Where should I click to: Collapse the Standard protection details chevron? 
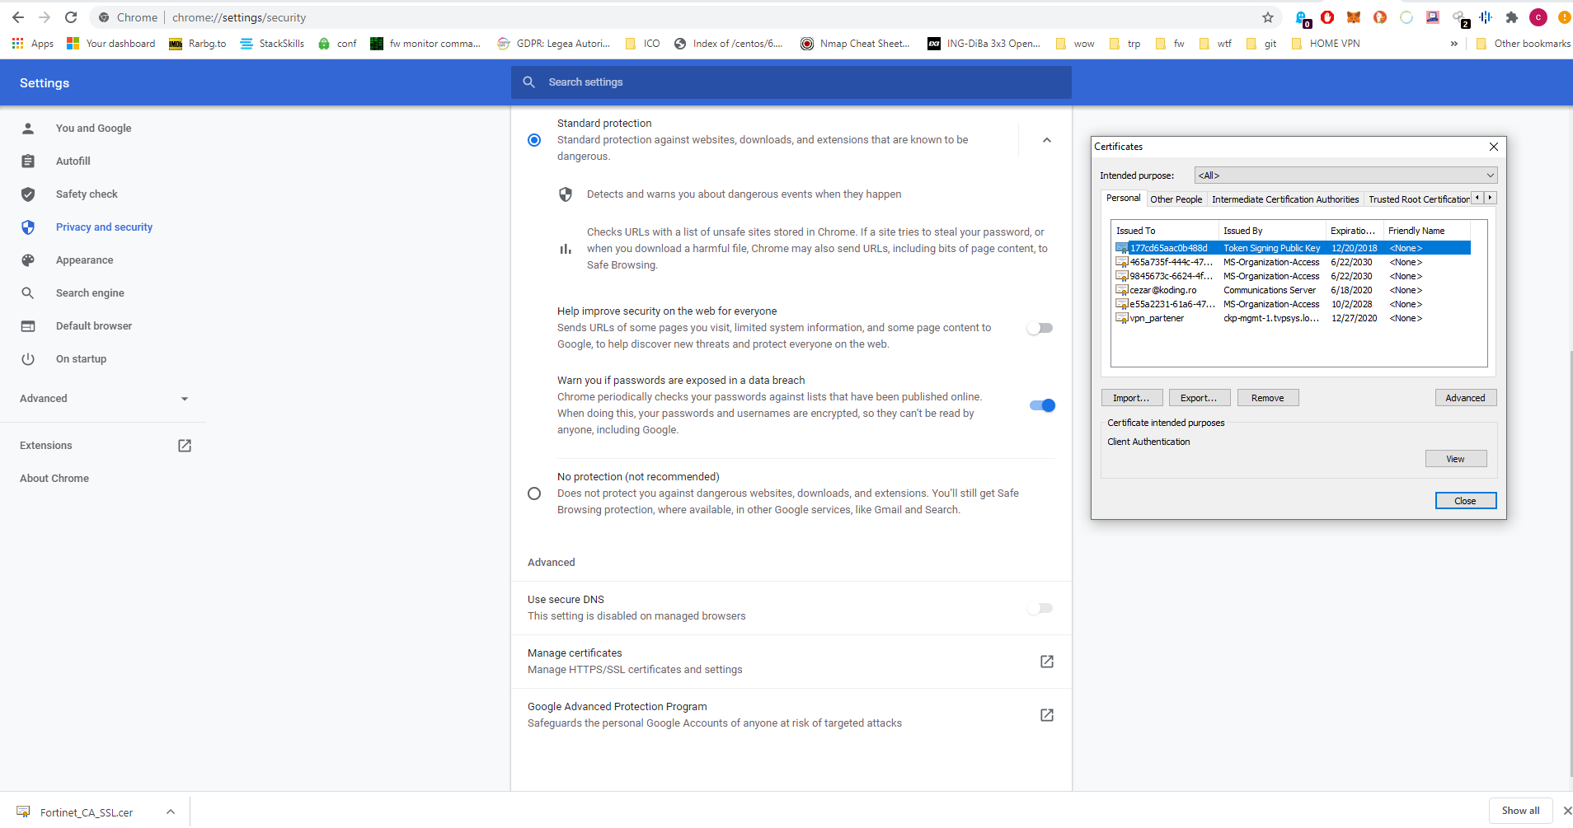pyautogui.click(x=1046, y=140)
